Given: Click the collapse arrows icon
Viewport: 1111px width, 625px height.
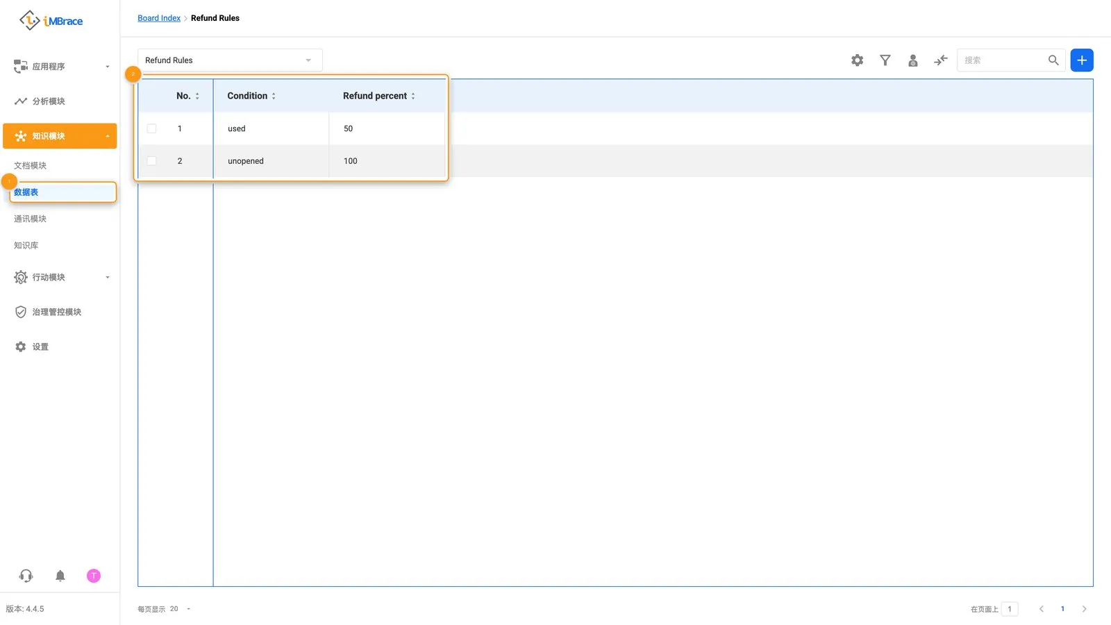Looking at the screenshot, I should [x=941, y=60].
